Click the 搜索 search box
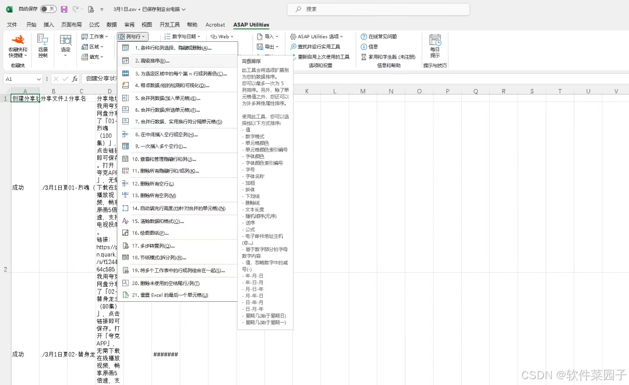 [x=379, y=9]
